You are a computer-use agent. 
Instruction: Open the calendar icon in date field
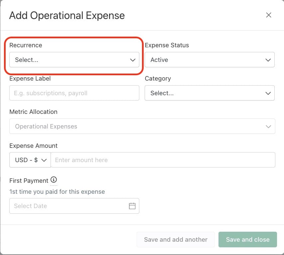tap(132, 206)
